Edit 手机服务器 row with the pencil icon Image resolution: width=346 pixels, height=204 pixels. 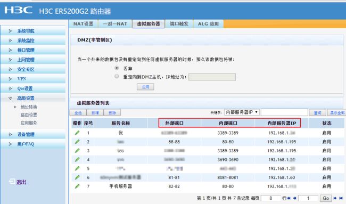tap(77, 186)
